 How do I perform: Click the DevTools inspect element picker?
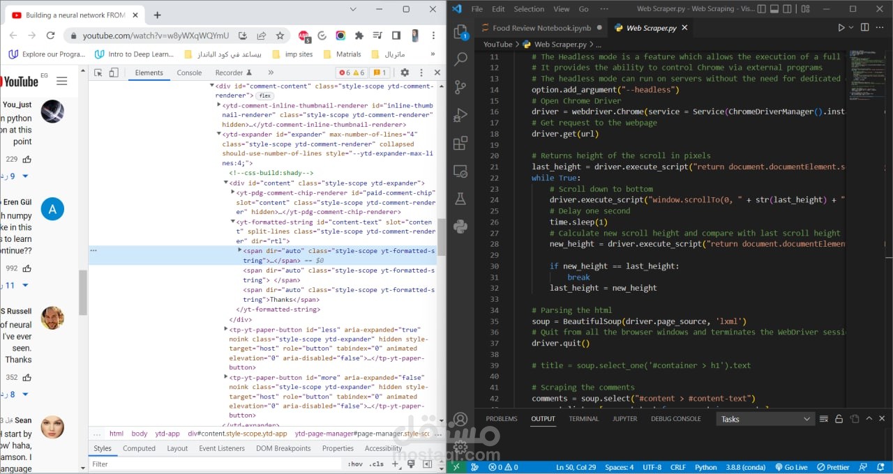coord(98,72)
